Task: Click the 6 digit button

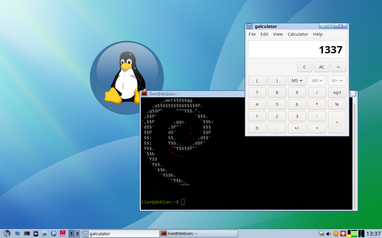Action: tap(297, 104)
